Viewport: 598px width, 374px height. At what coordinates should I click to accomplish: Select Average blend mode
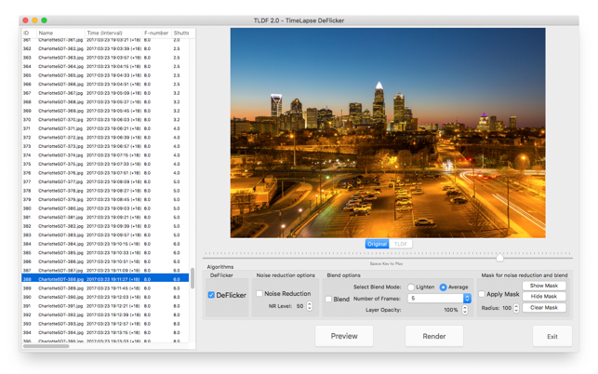pos(444,287)
